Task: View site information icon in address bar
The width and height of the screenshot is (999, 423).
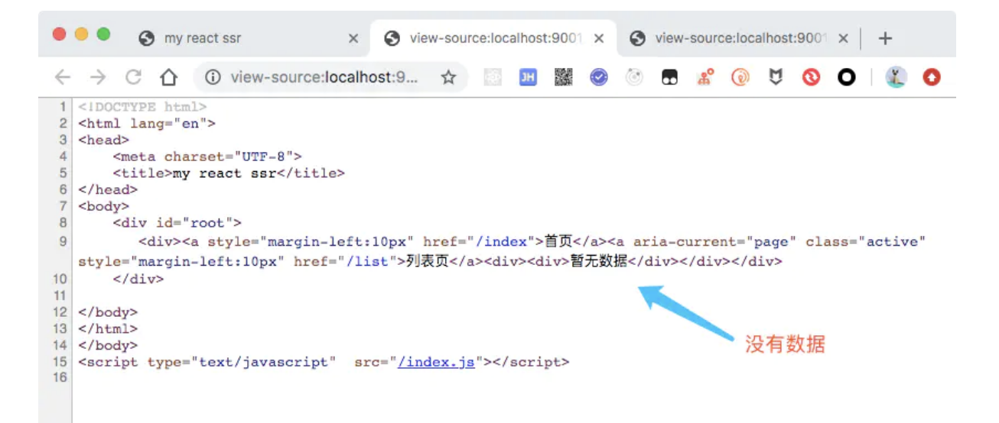Action: click(x=213, y=77)
